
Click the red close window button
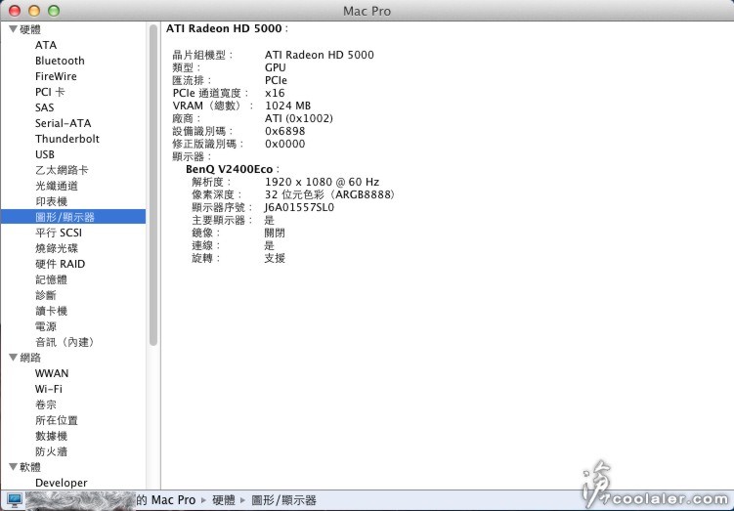[x=15, y=11]
